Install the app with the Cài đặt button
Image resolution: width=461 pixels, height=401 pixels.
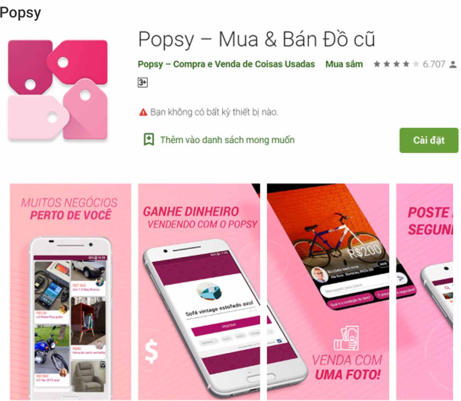pyautogui.click(x=429, y=140)
